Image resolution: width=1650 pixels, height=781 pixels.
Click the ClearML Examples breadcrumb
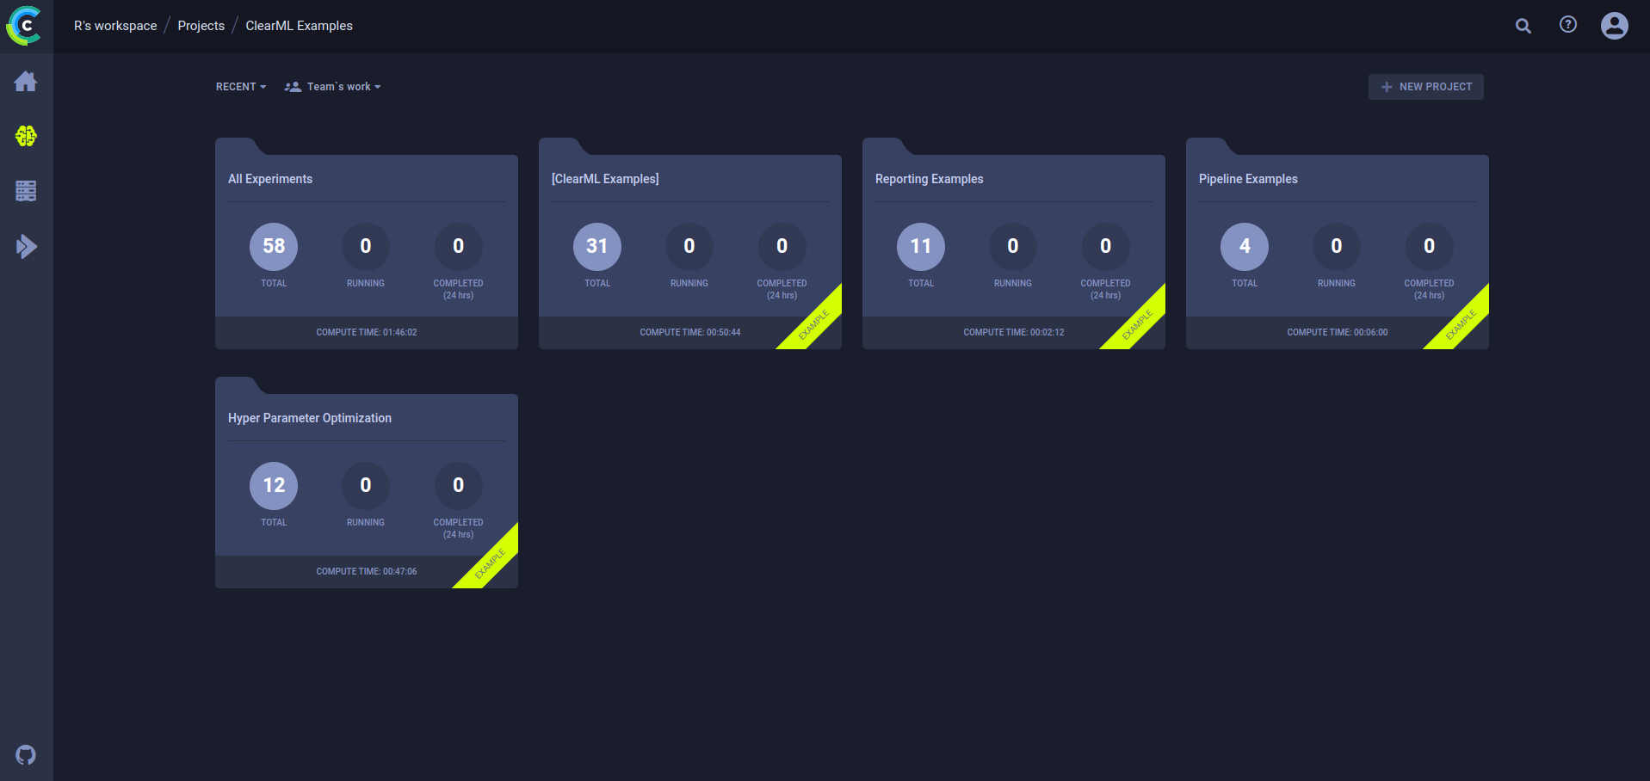(299, 26)
